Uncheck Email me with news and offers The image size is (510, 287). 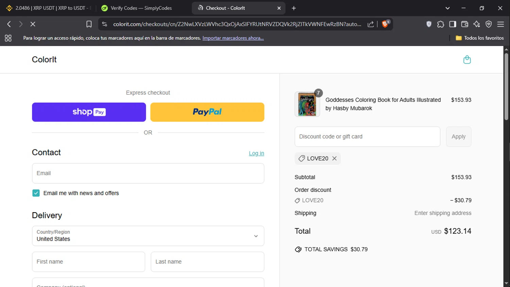pos(36,193)
